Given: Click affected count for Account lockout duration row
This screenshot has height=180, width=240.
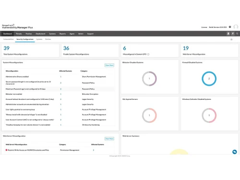Looking at the screenshot, I should (x=60, y=99).
